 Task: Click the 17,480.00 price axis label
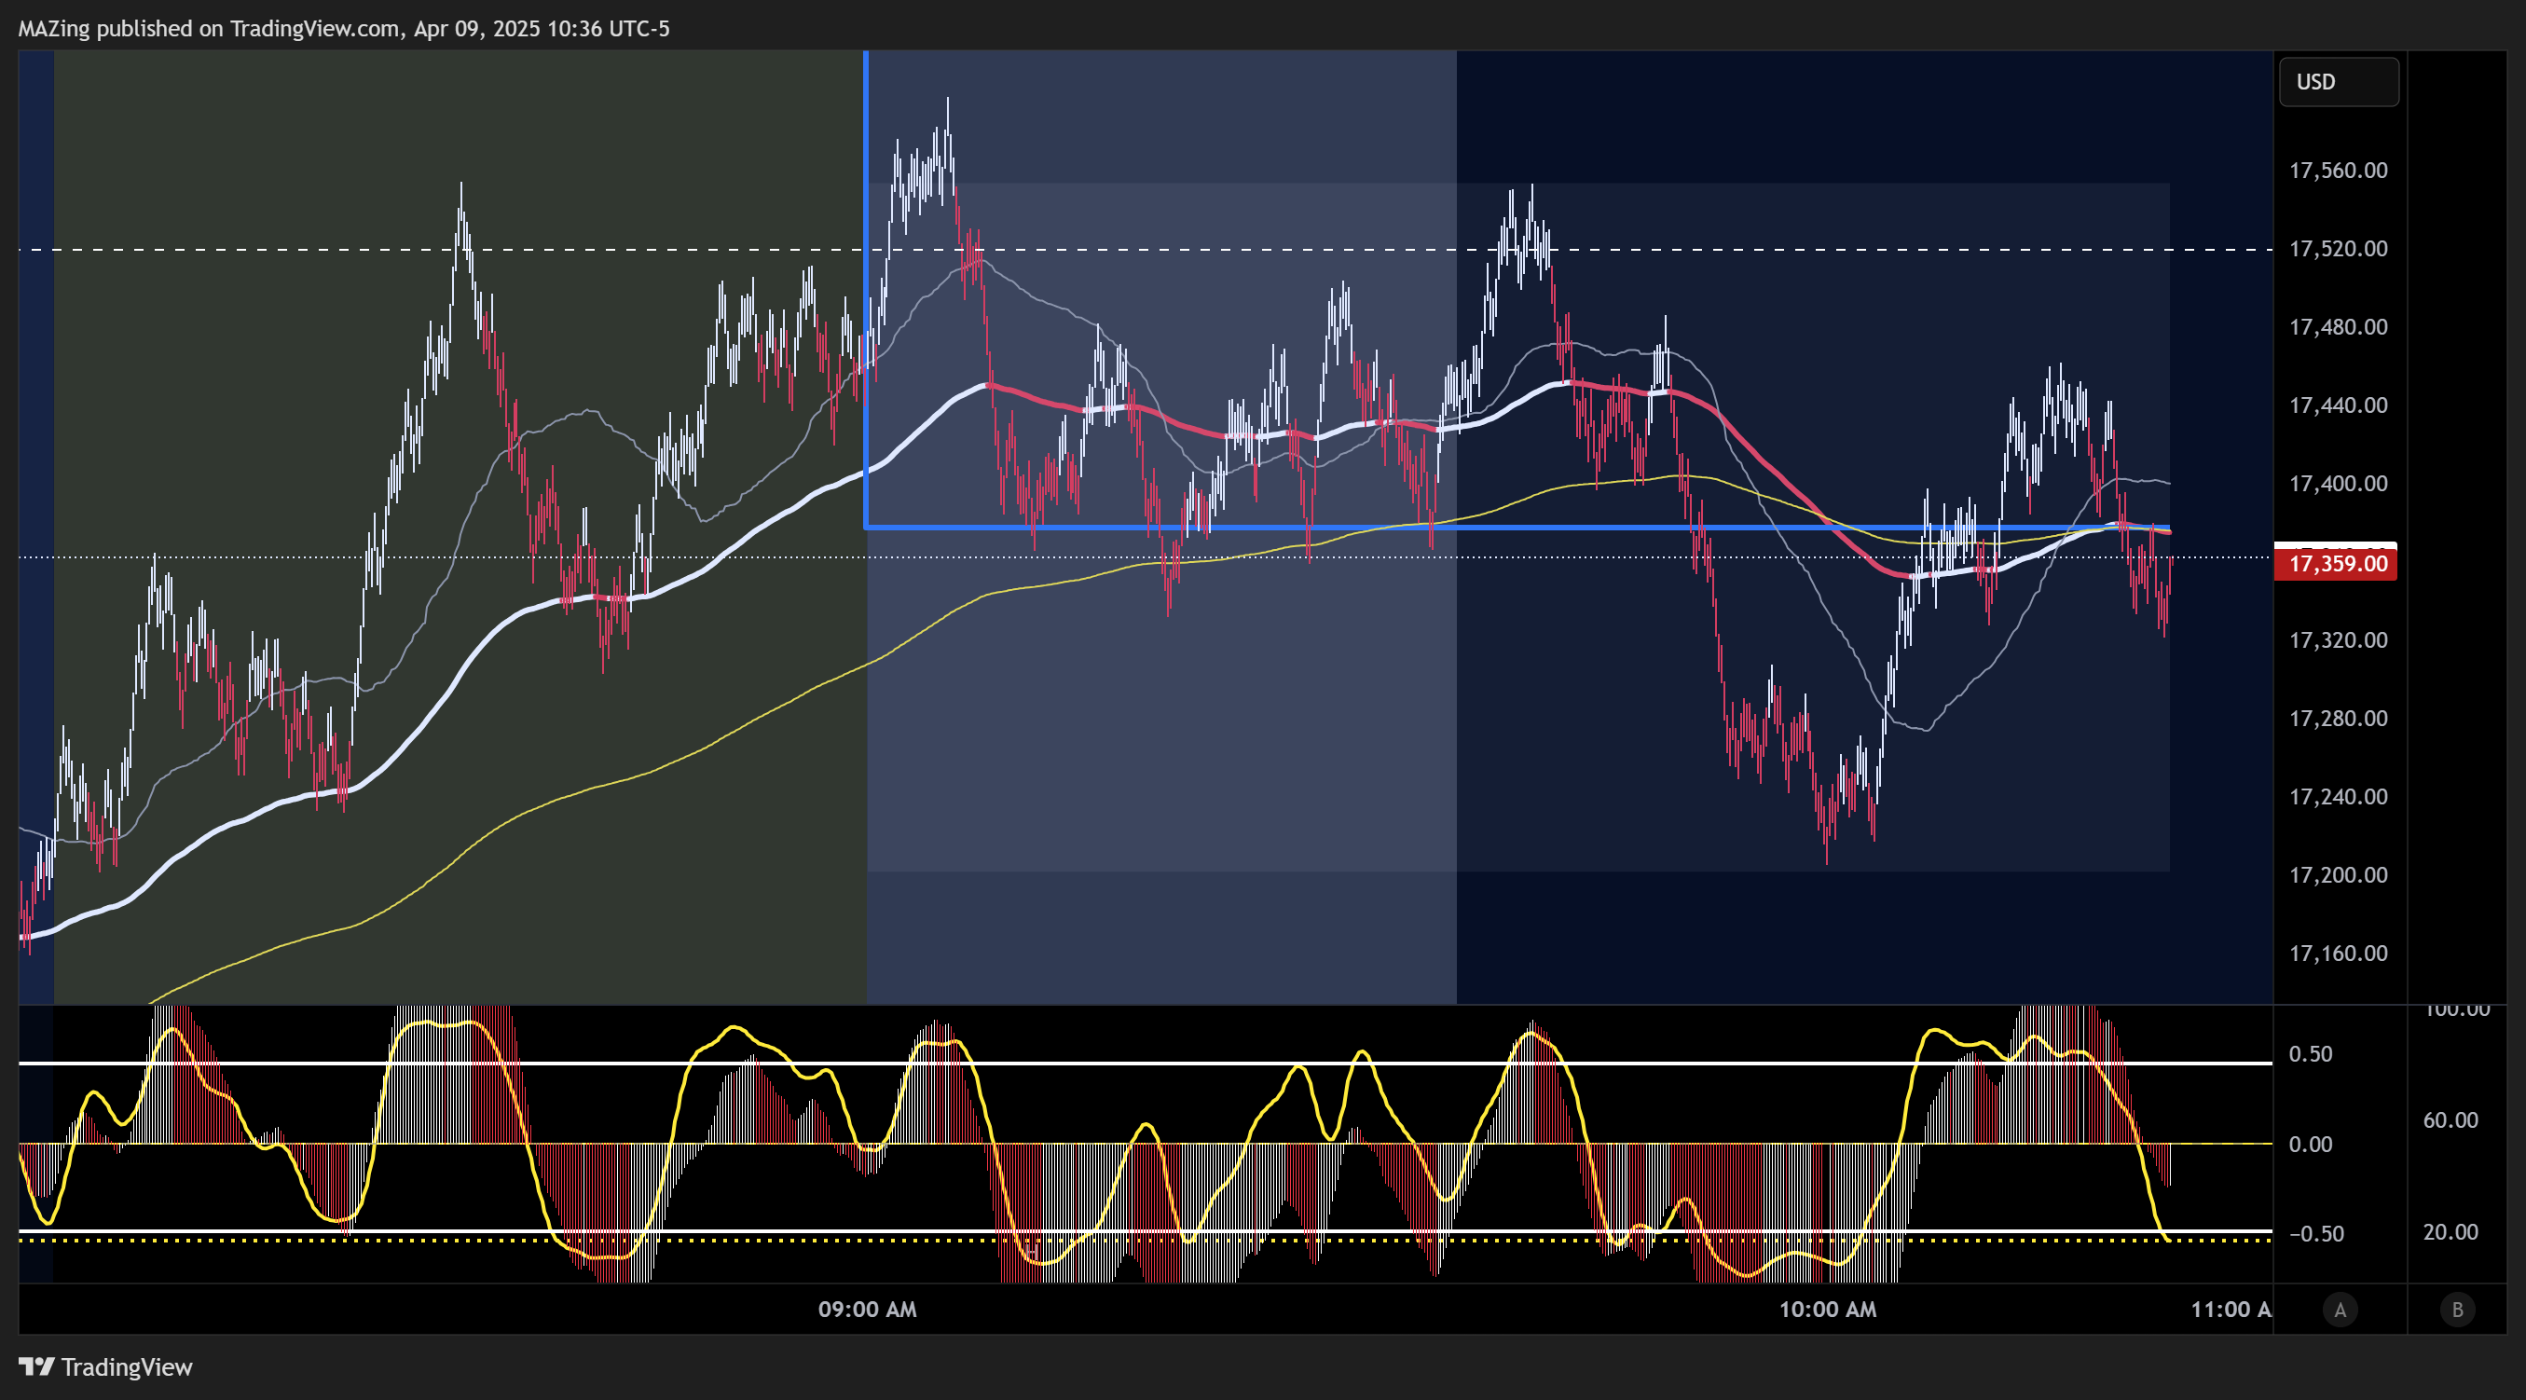click(2338, 327)
